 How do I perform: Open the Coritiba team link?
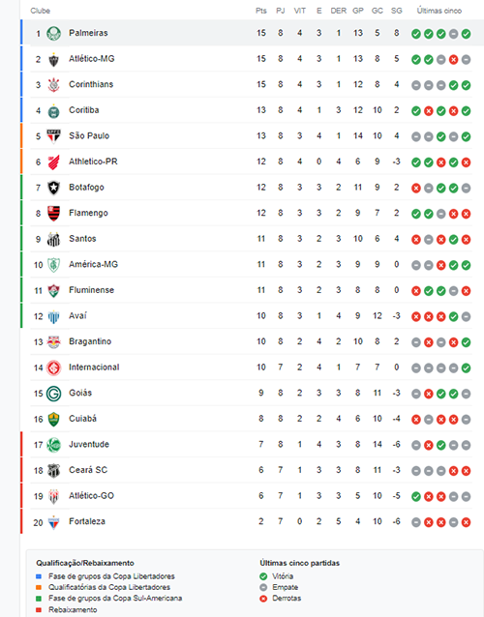tap(84, 110)
